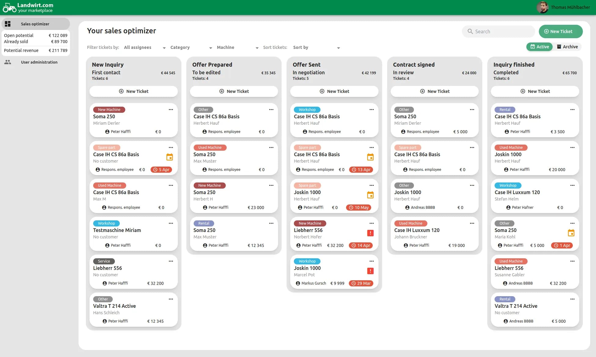Open Soma 250 Herbert H ticket card
Viewport: 596px width, 357px height.
tap(234, 196)
